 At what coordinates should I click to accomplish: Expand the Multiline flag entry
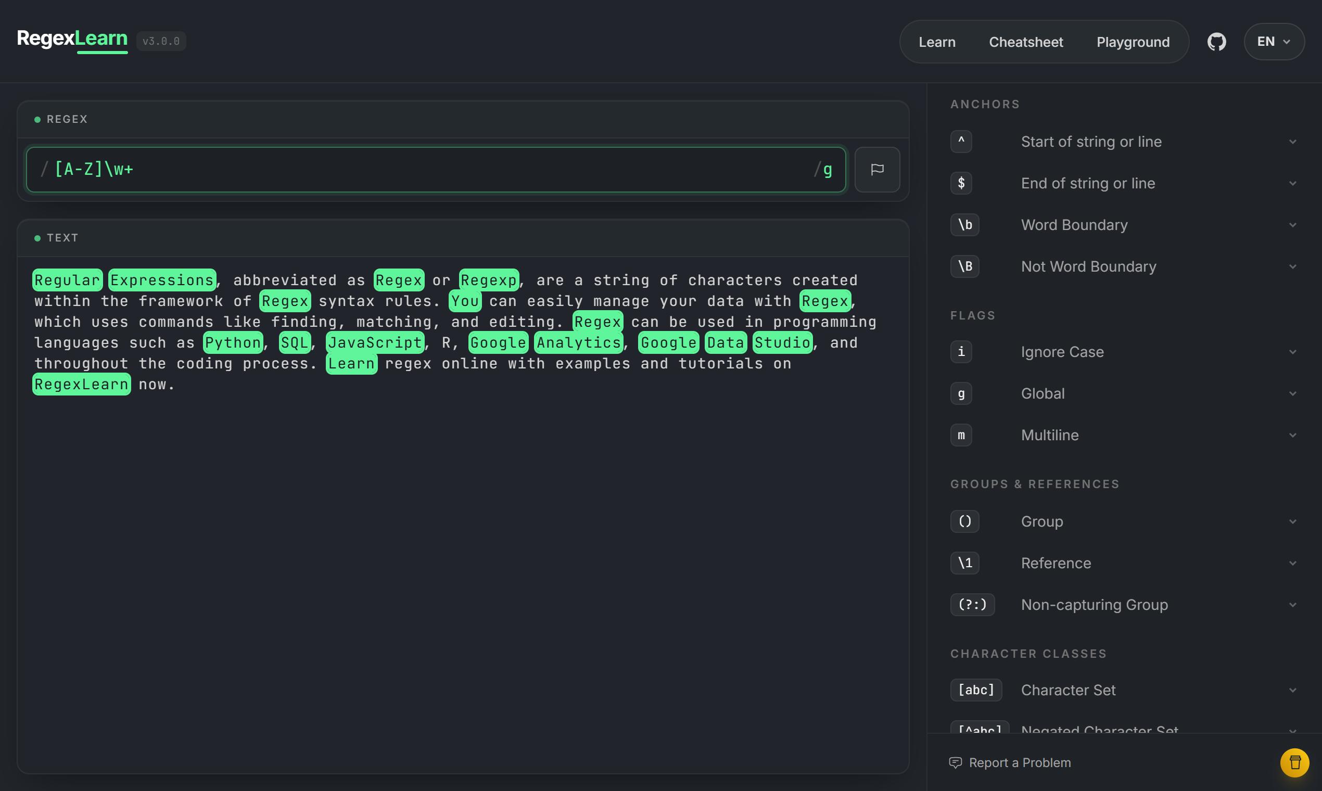pyautogui.click(x=1292, y=435)
